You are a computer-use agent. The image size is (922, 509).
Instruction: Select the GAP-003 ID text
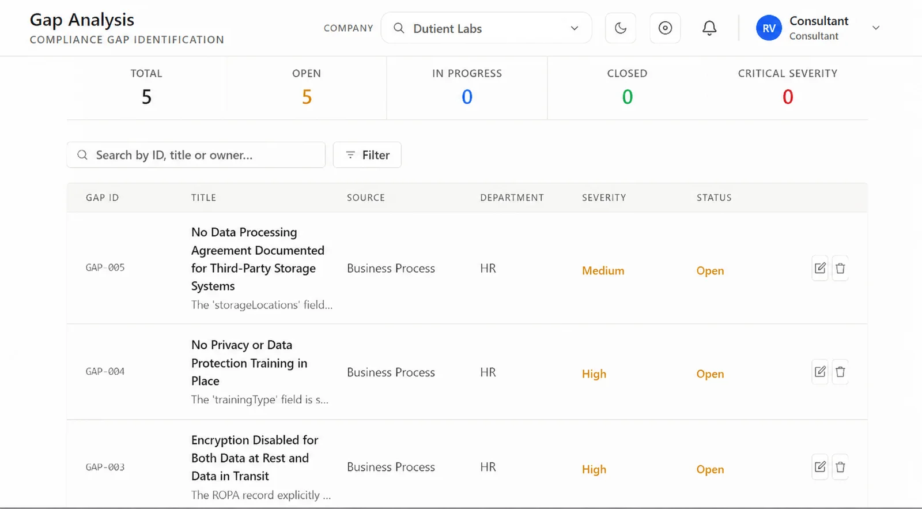tap(105, 467)
